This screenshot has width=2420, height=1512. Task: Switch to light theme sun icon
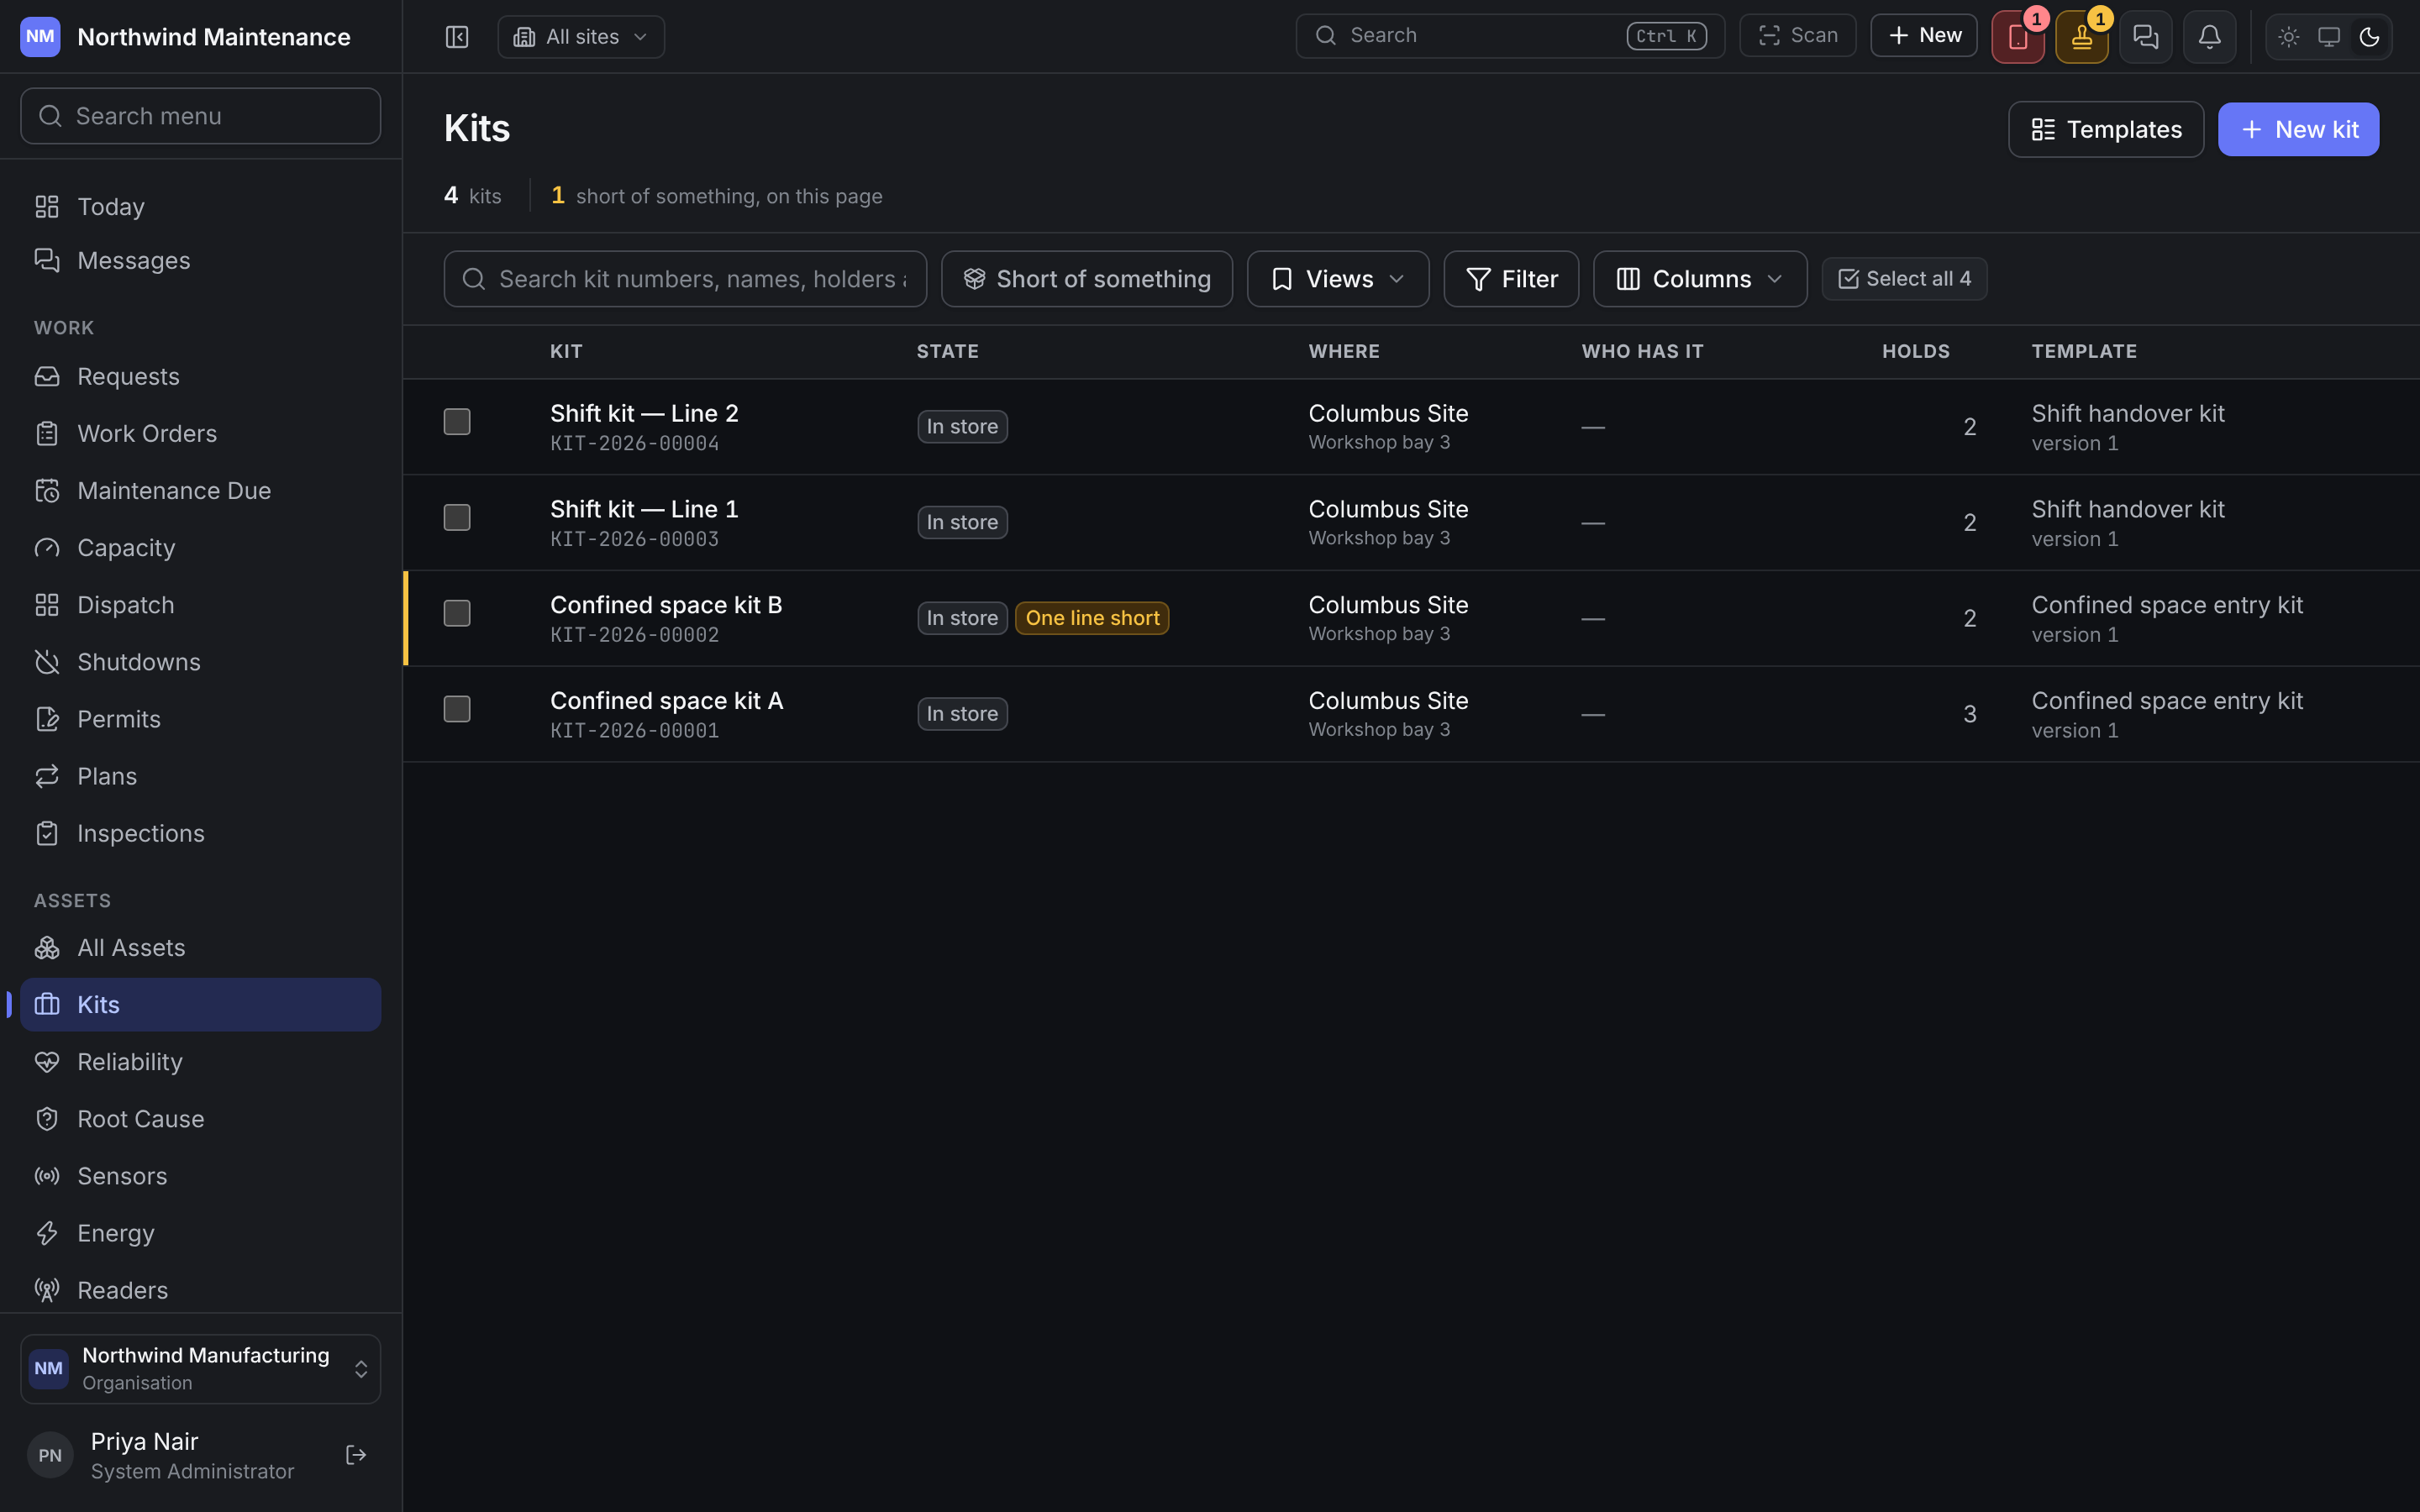click(x=2289, y=37)
